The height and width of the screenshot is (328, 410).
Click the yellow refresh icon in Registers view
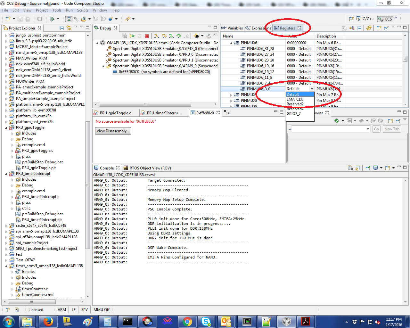369,28
